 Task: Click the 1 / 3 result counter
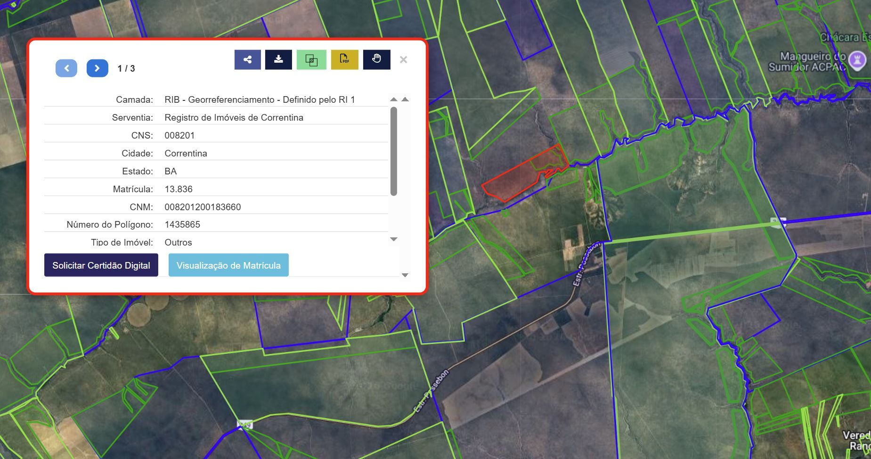tap(126, 68)
